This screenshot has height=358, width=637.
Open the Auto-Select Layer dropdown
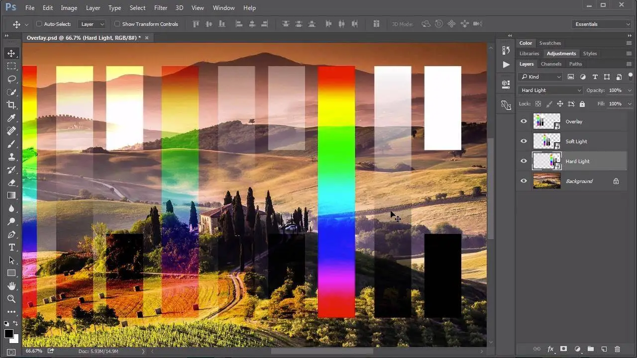click(x=93, y=24)
